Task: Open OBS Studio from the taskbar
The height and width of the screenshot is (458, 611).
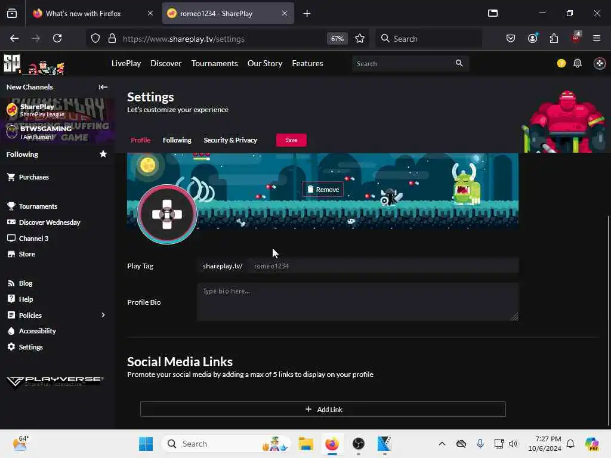Action: (x=359, y=444)
